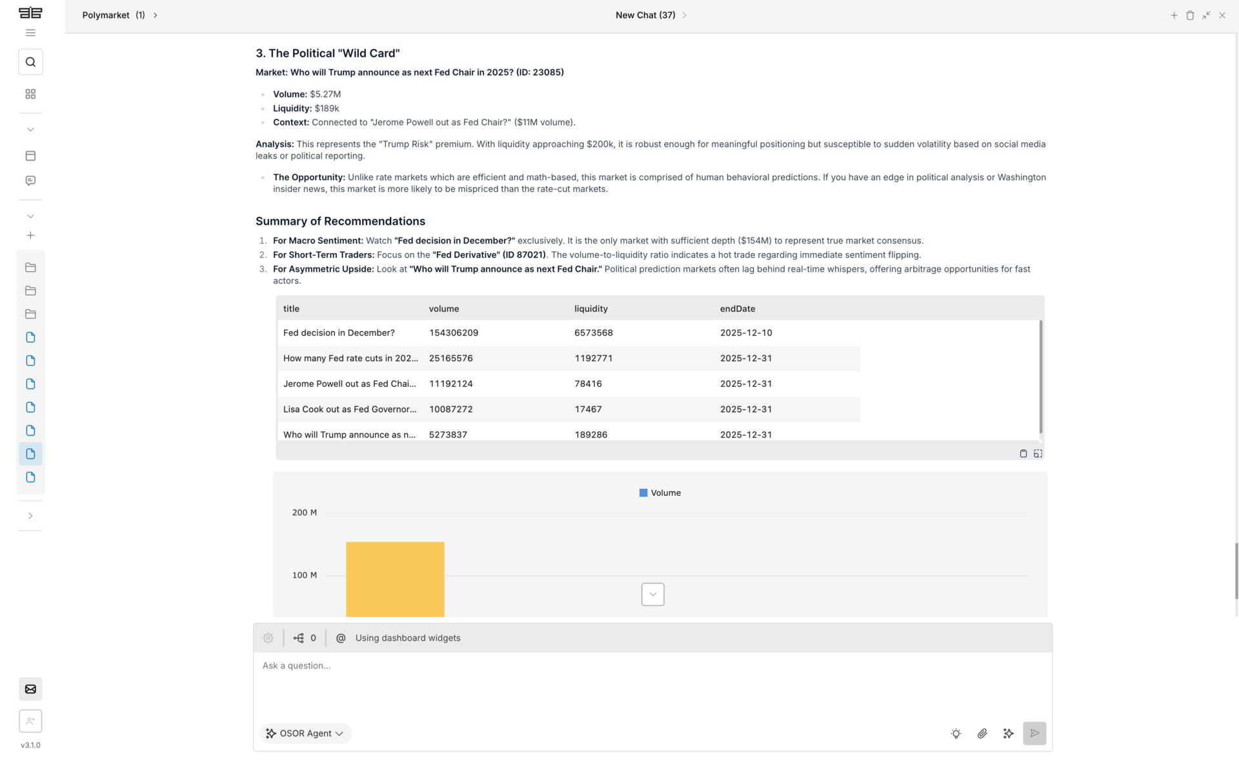Create a new chat with the plus button
The image size is (1239, 767).
pyautogui.click(x=1173, y=15)
